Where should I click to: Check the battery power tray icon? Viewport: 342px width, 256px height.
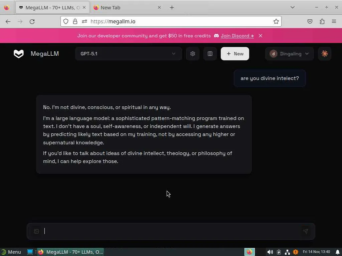point(279,252)
